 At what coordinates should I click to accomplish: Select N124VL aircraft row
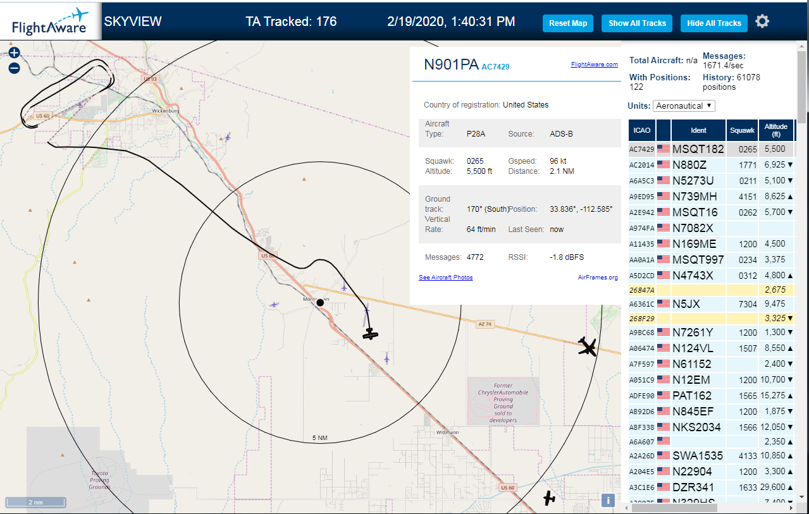(x=712, y=348)
